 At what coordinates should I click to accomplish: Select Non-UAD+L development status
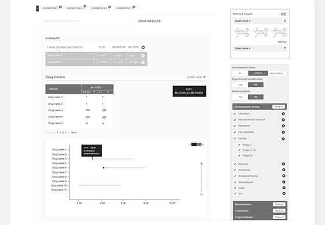(x=277, y=73)
